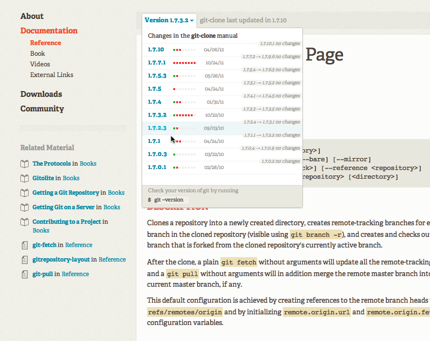Collapse the Version 1.7.3.2 dropdown
430x341 pixels.
click(x=169, y=20)
